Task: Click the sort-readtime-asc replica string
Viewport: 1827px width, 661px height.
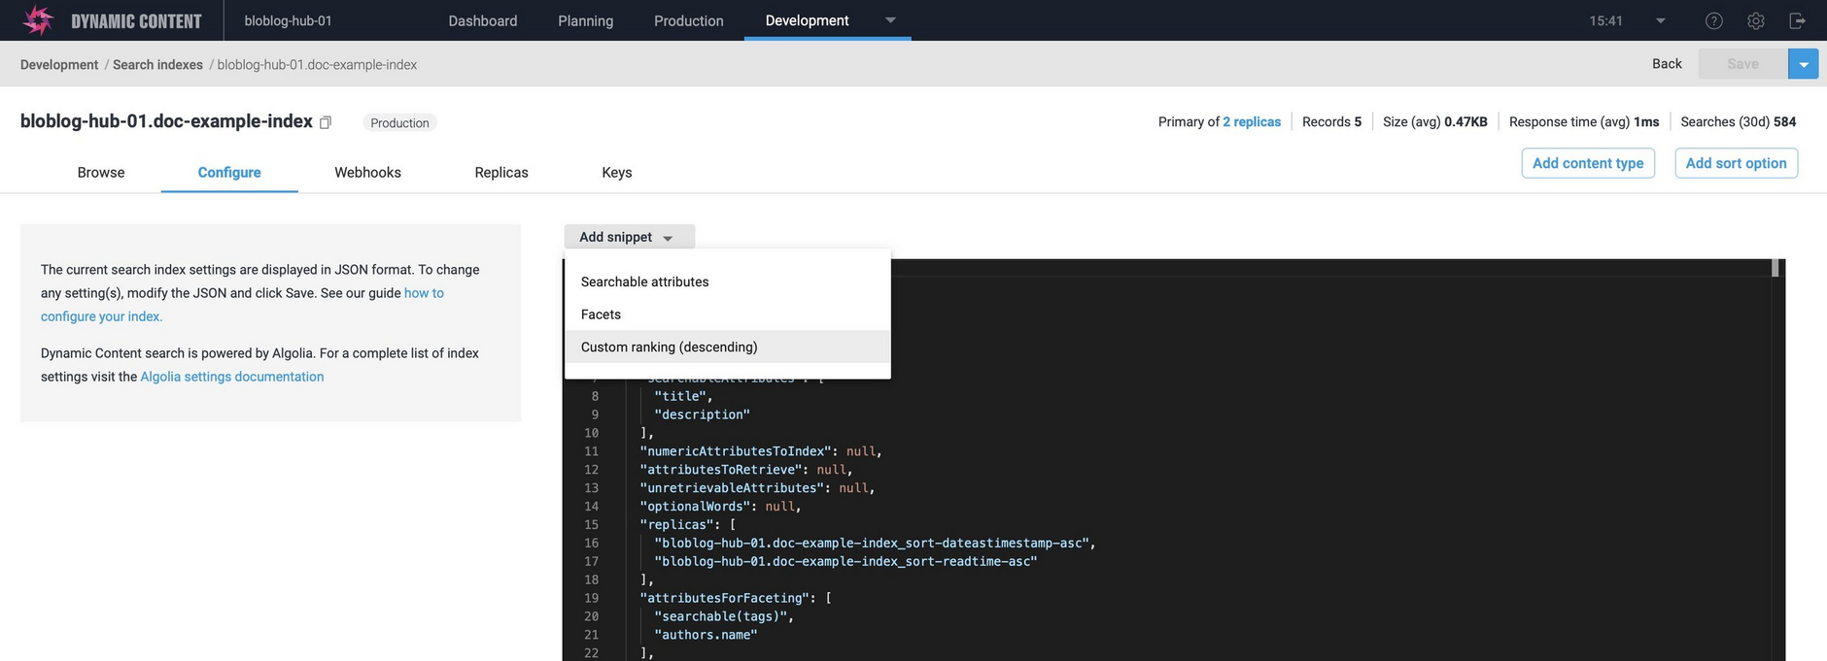Action: [x=845, y=562]
